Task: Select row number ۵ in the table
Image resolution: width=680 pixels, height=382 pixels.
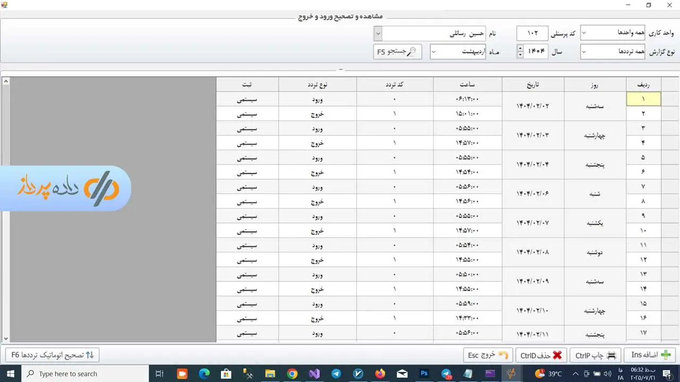Action: tap(643, 158)
